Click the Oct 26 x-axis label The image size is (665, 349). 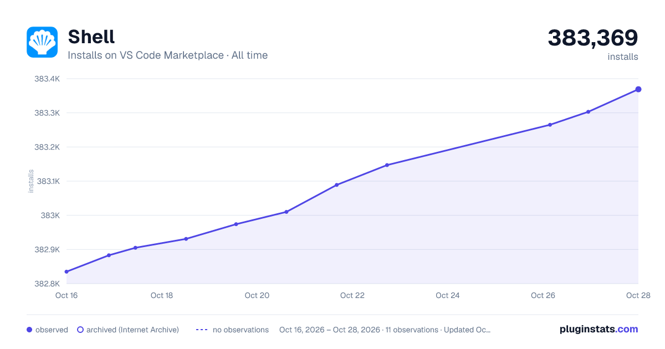[543, 295]
